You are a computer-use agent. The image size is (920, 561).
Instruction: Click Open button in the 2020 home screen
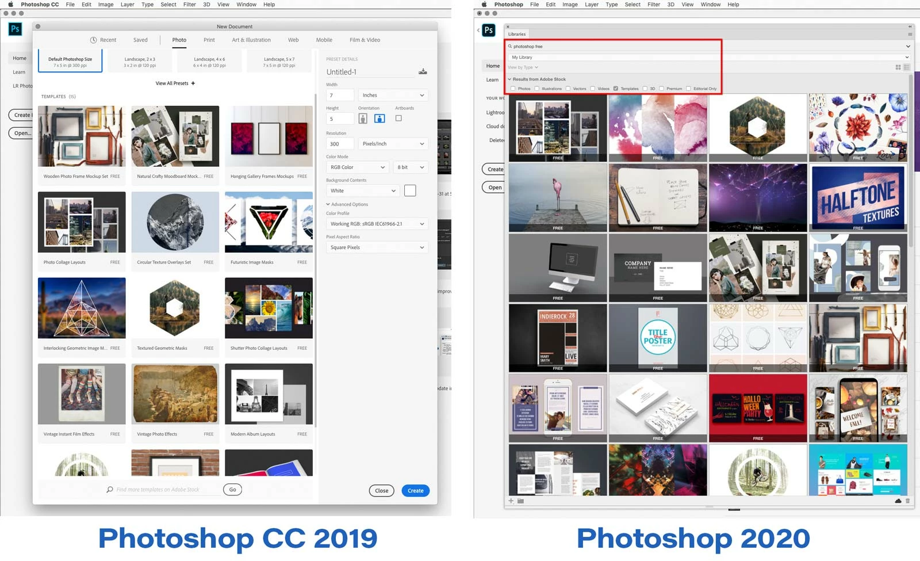(x=495, y=188)
